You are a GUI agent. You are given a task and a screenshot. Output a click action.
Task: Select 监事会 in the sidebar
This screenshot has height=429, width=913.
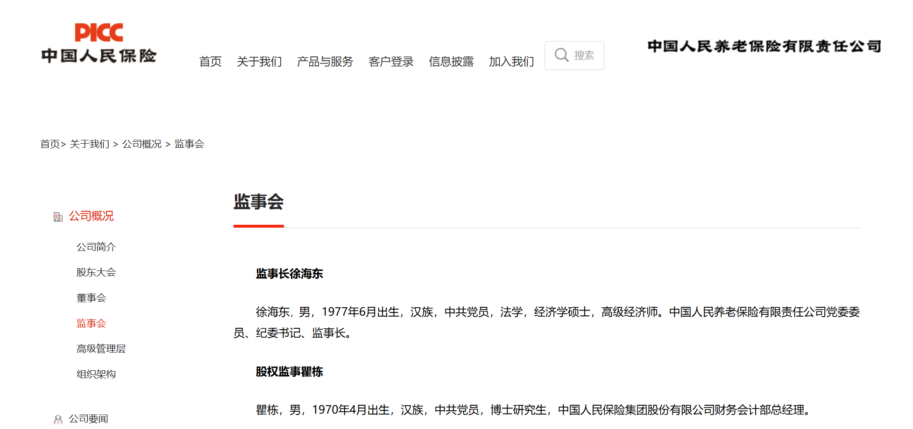pyautogui.click(x=92, y=323)
